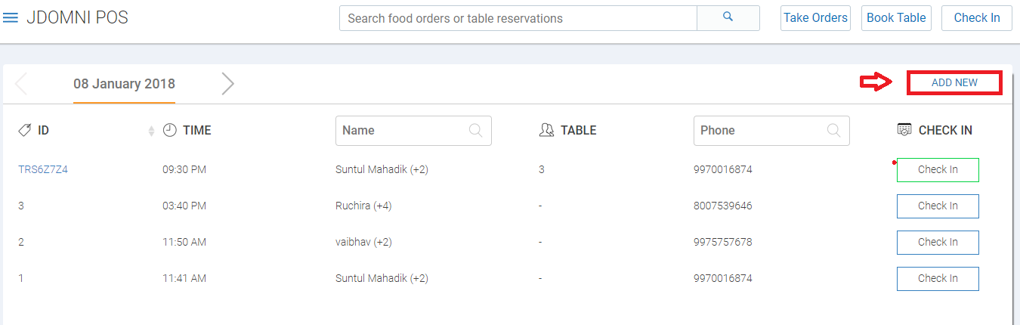This screenshot has height=325, width=1020.
Task: Open the hamburger menu next to JDOMNI POS
Action: [x=11, y=17]
